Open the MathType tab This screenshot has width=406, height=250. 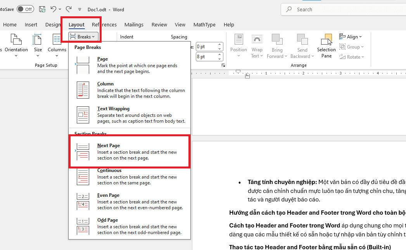pyautogui.click(x=204, y=24)
